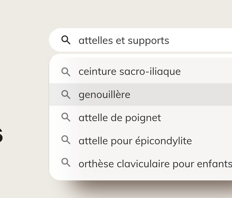Select 'orthèse claviculaire pour enfants' suggestion

[141, 163]
